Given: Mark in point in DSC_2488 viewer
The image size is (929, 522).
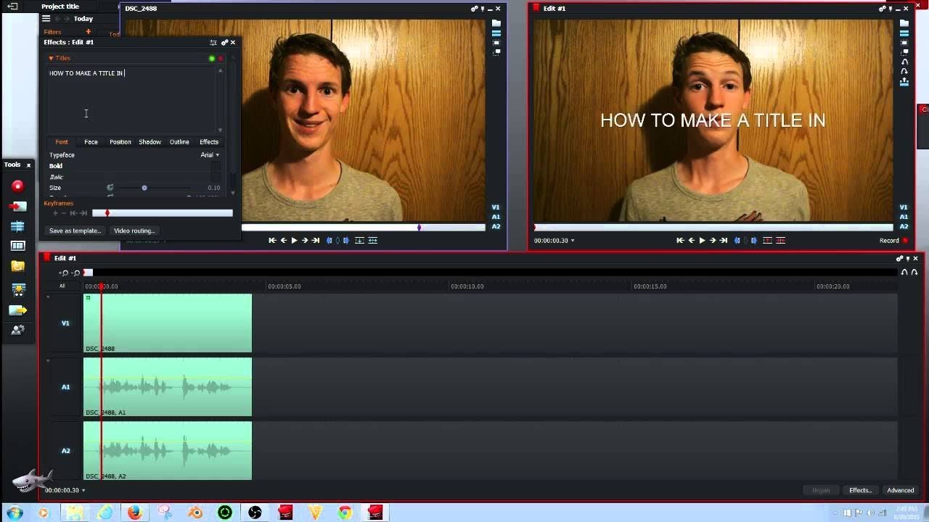Looking at the screenshot, I should [x=330, y=241].
